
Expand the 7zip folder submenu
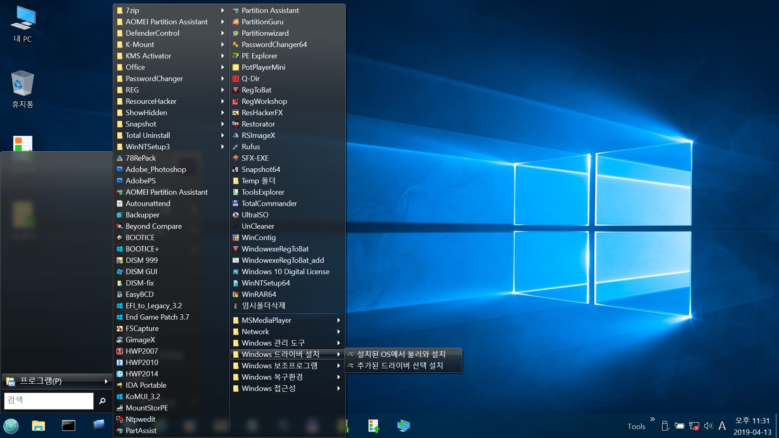coord(171,11)
